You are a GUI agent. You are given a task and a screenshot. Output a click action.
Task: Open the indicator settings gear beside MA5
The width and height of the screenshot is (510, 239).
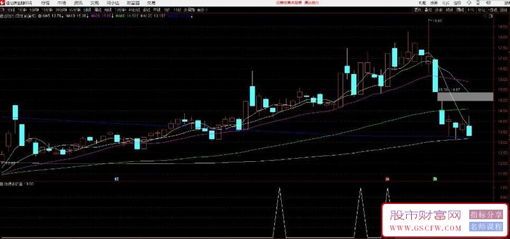pos(40,16)
